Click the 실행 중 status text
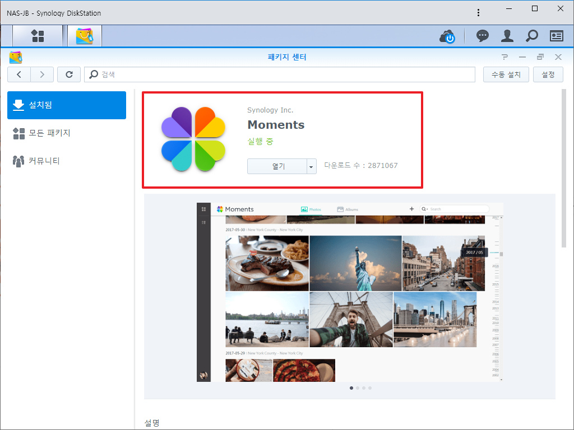 point(260,142)
